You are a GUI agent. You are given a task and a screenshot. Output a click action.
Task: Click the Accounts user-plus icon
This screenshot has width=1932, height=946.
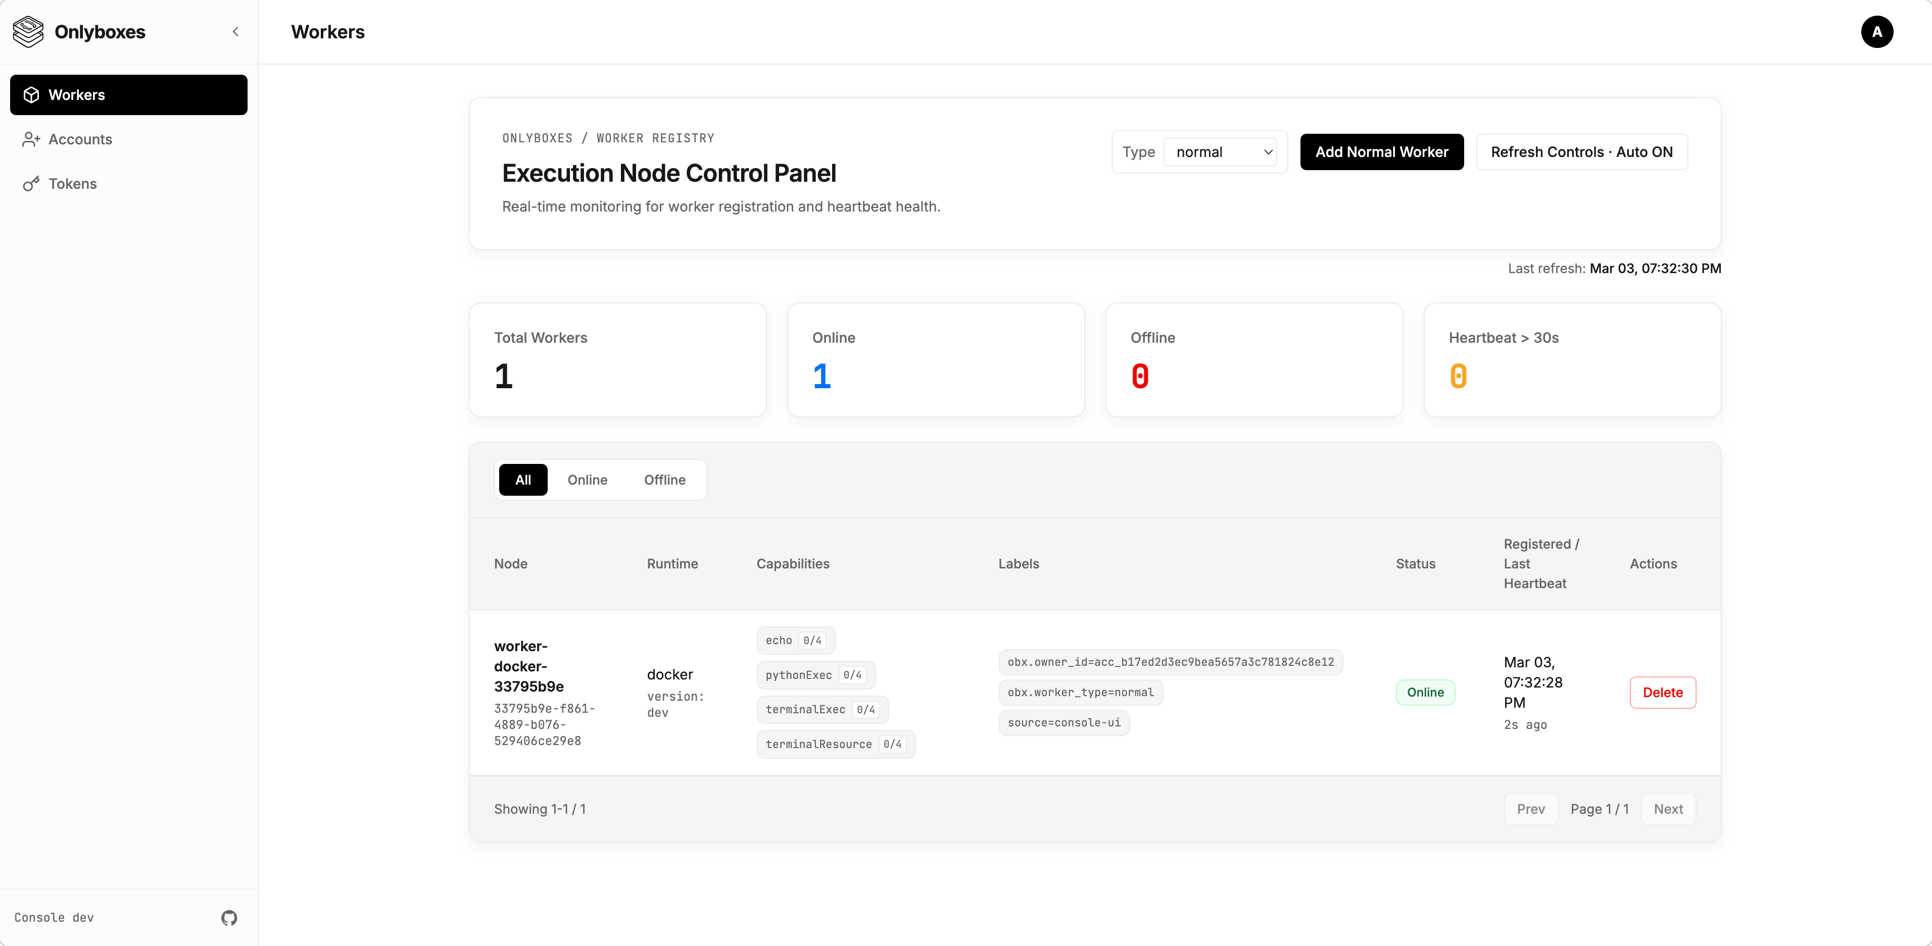click(x=31, y=139)
